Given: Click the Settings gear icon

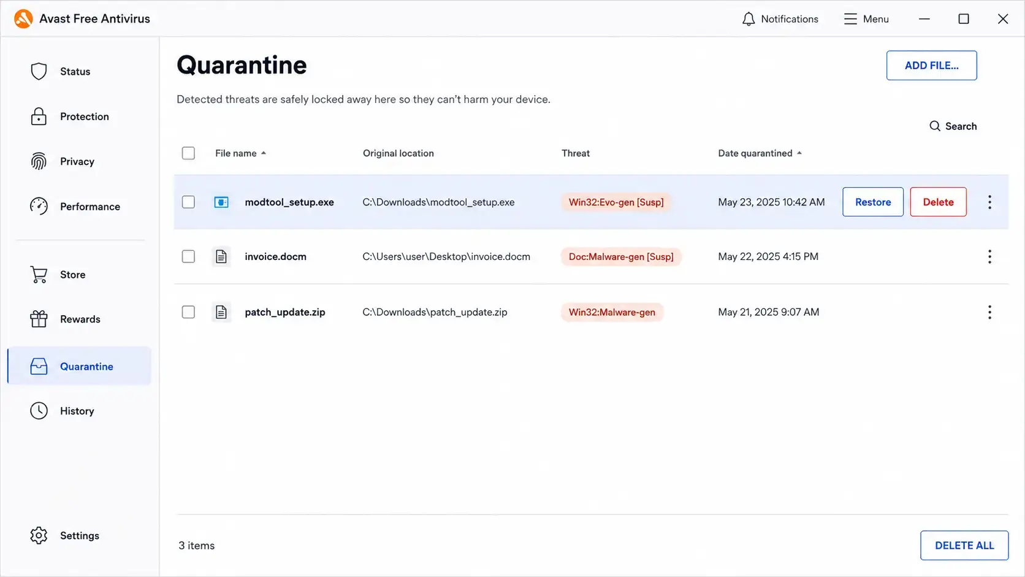Looking at the screenshot, I should [39, 535].
